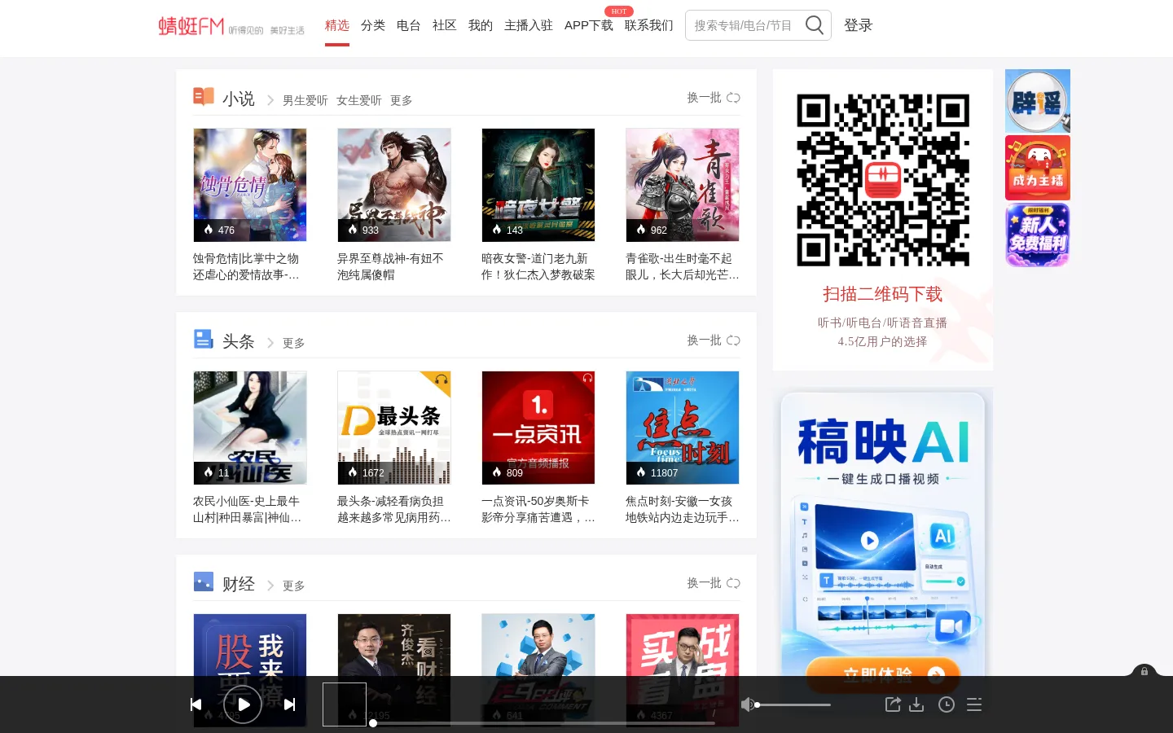Image resolution: width=1173 pixels, height=733 pixels.
Task: Click the search magnifier icon
Action: 815,25
